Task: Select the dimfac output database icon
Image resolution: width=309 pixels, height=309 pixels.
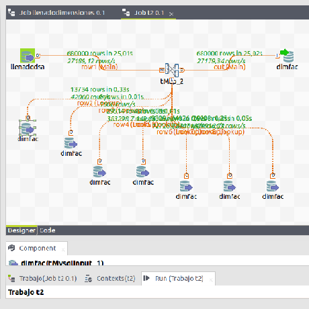Action: tap(288, 56)
